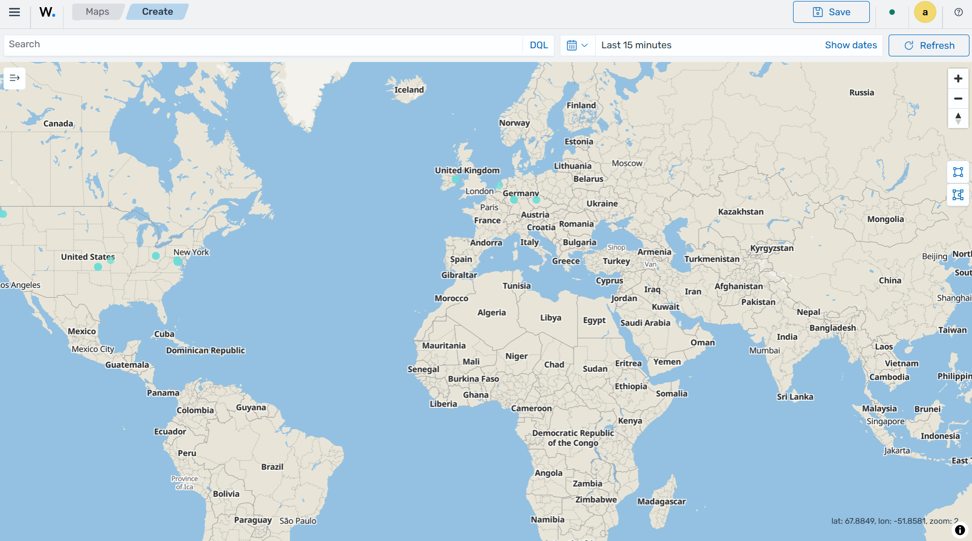The width and height of the screenshot is (972, 541).
Task: Click the map label 'Saudi Arabia'
Action: [x=645, y=323]
